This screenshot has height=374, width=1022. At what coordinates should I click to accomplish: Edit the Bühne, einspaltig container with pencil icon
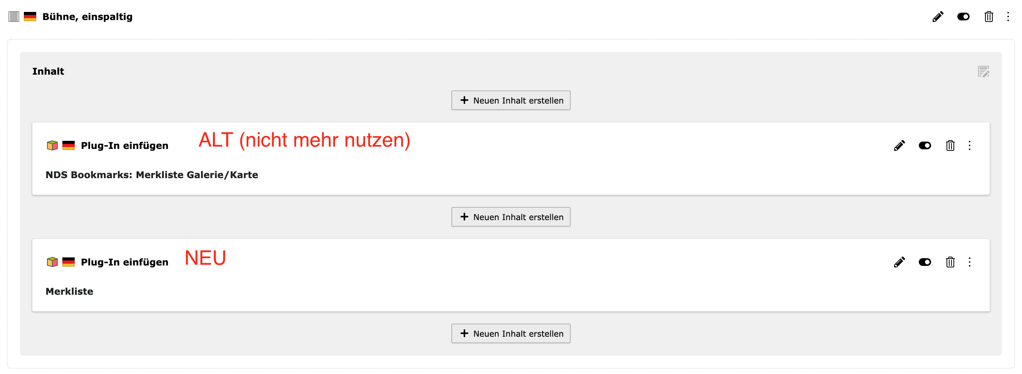click(x=938, y=17)
